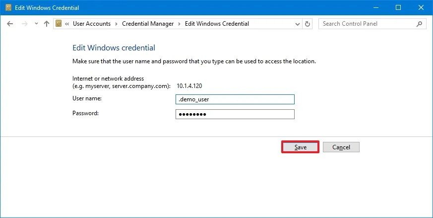Click the 10.1.4.120 network address text
Screen dimensions: 433x218
(x=189, y=86)
